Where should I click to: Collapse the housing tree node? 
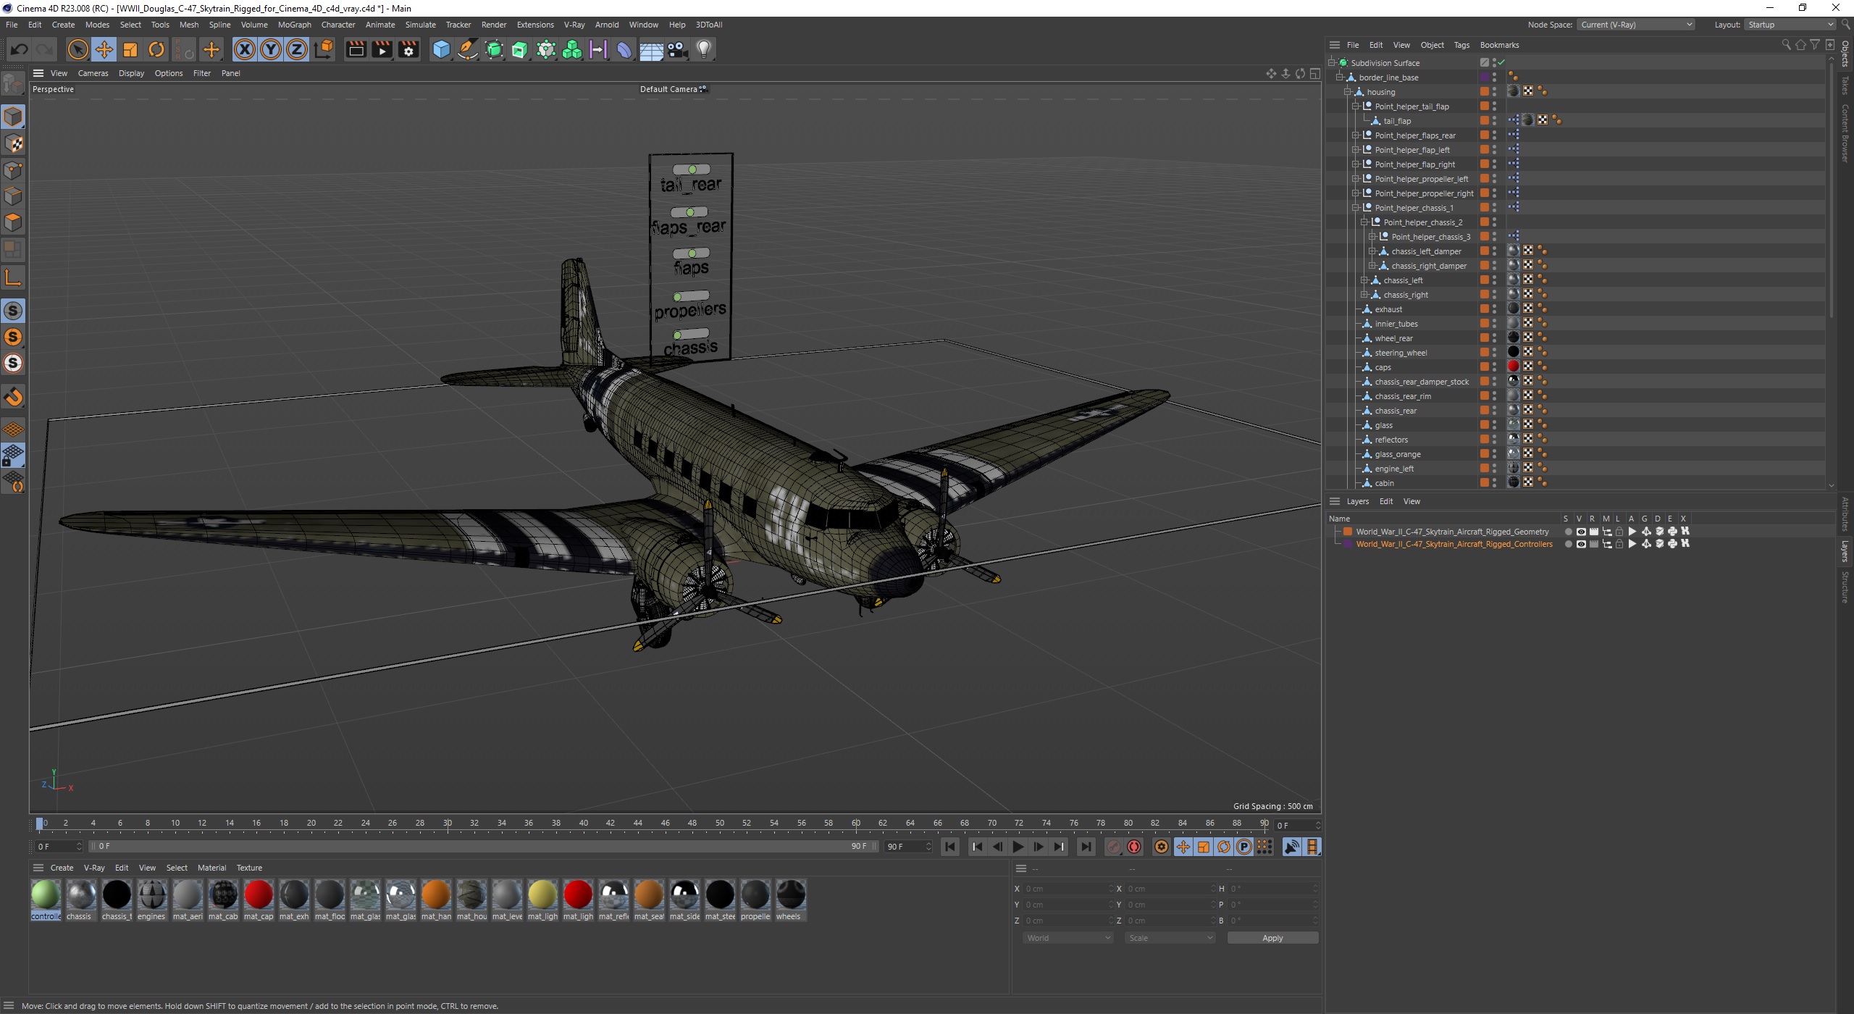[1348, 91]
